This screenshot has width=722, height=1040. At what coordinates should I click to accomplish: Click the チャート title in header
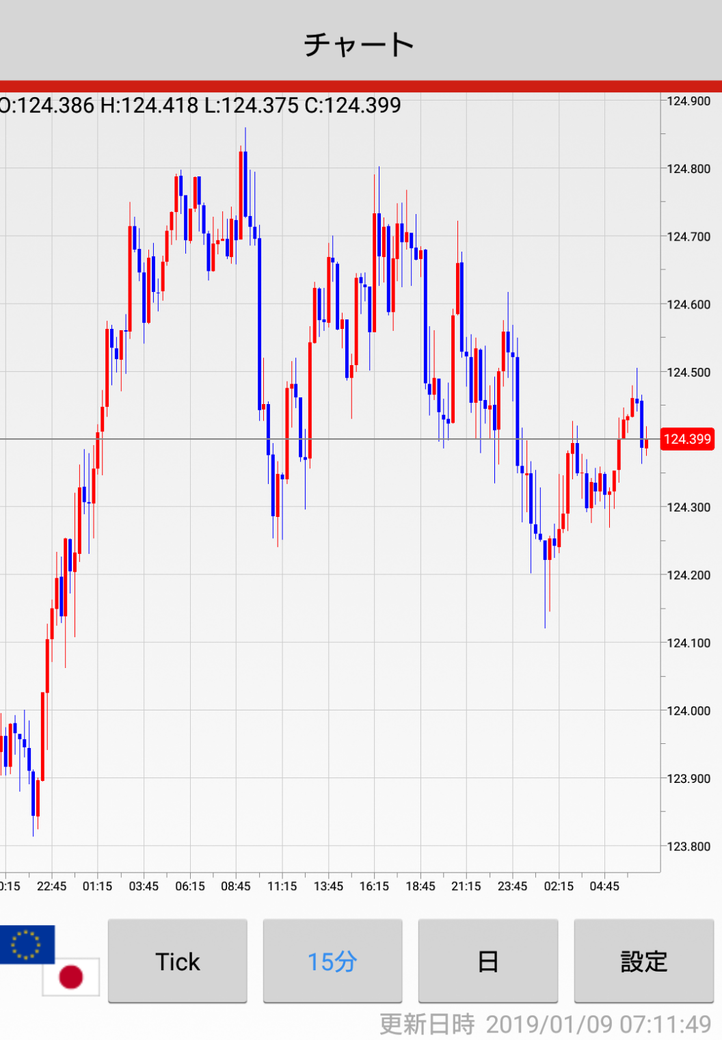pyautogui.click(x=360, y=45)
